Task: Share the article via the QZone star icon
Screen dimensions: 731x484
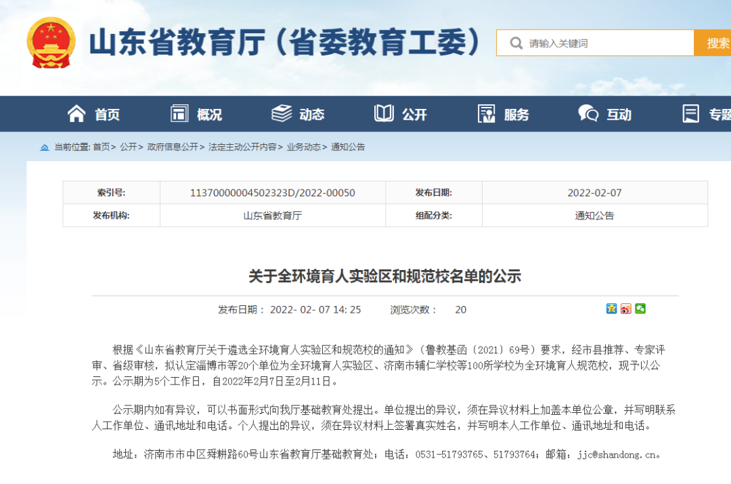Action: 611,309
